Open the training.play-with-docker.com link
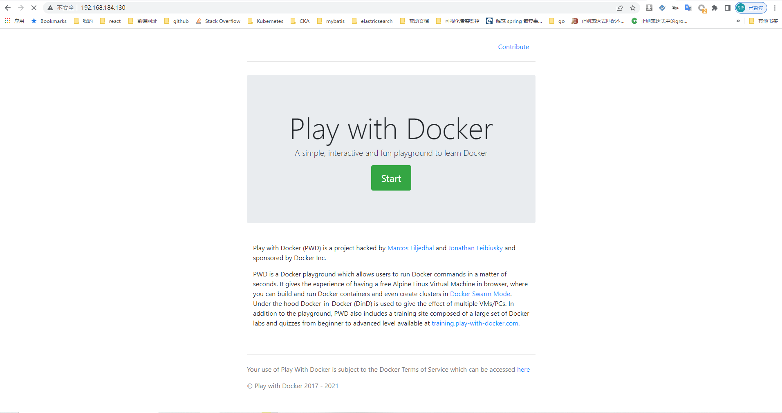Image resolution: width=782 pixels, height=413 pixels. pos(475,323)
